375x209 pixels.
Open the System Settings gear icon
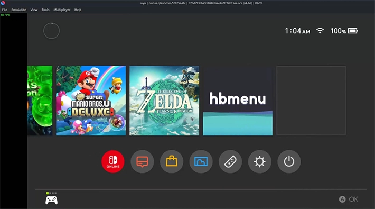pos(260,161)
